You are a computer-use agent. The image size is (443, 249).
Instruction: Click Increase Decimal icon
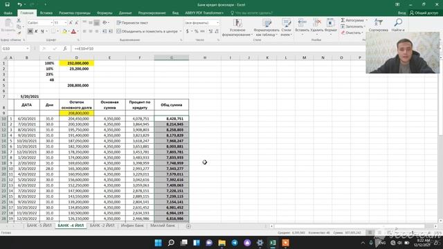pyautogui.click(x=210, y=31)
